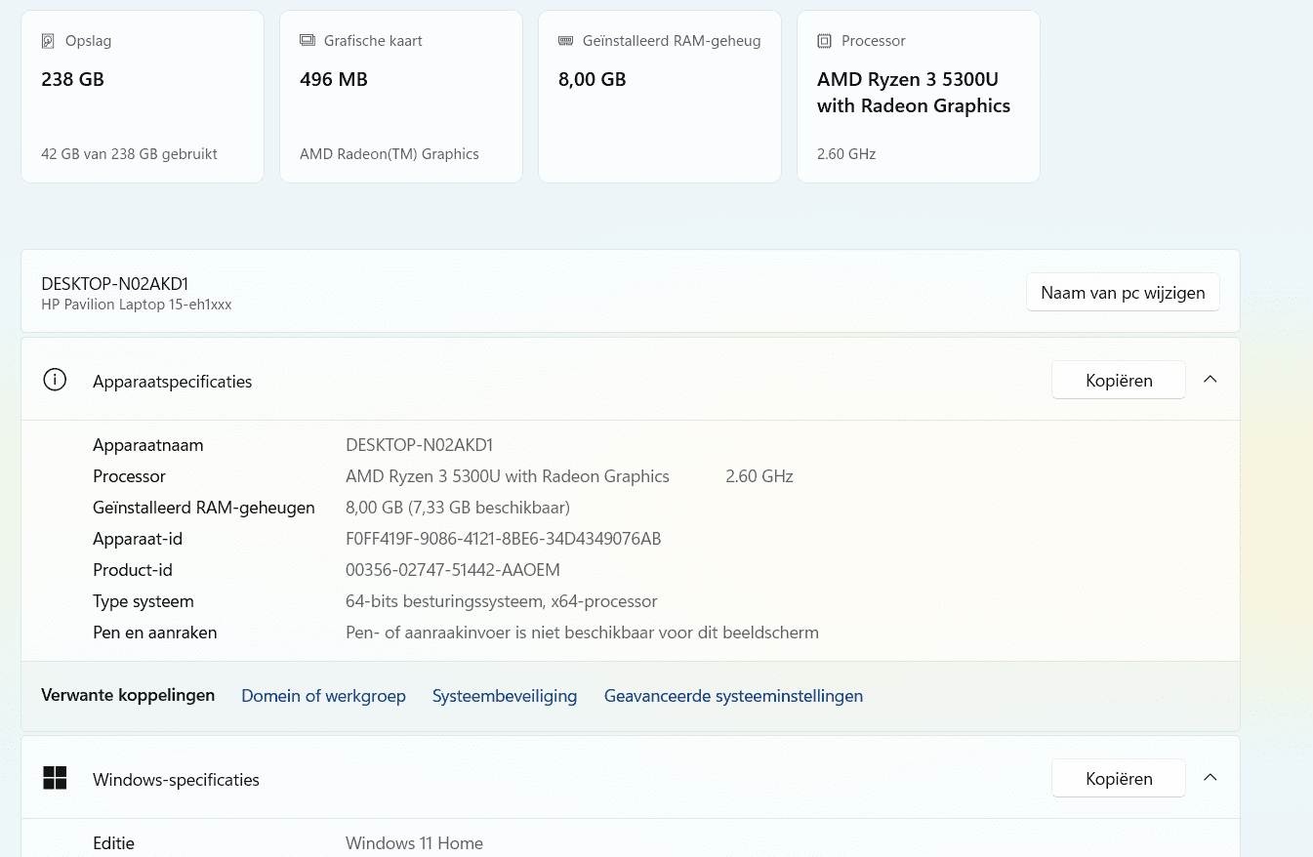The image size is (1313, 857).
Task: Copy Windows specifications using Kopiëren button
Action: [x=1119, y=779]
